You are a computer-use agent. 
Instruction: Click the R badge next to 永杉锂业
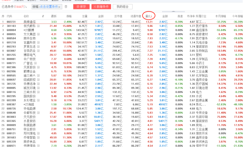click(38, 100)
